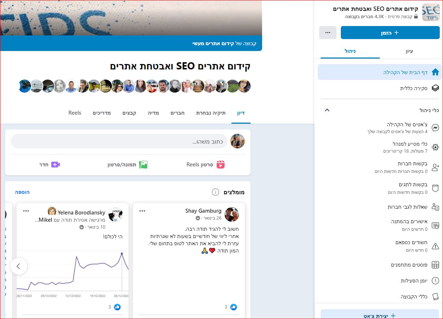This screenshot has height=319, width=443.
Task: Click the photo icon for תמונה/סרטון
Action: point(144,165)
